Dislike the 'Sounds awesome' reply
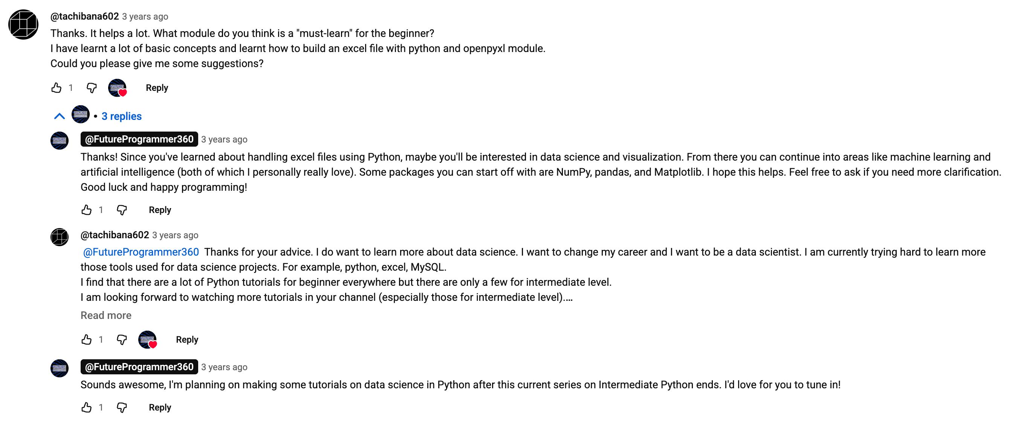This screenshot has width=1009, height=429. click(x=121, y=408)
